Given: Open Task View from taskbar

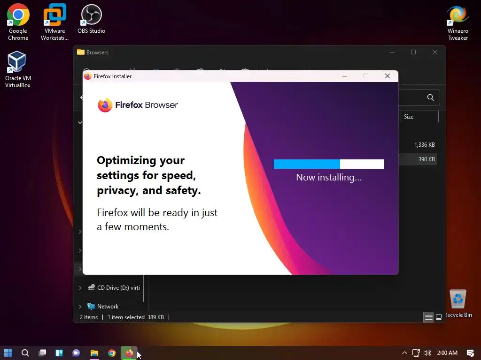Looking at the screenshot, I should [42, 353].
